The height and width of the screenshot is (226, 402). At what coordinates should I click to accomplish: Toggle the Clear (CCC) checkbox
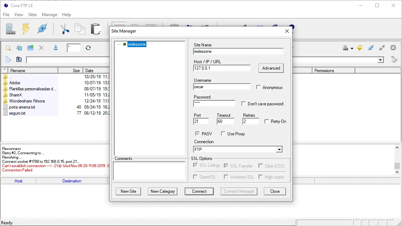click(x=261, y=166)
